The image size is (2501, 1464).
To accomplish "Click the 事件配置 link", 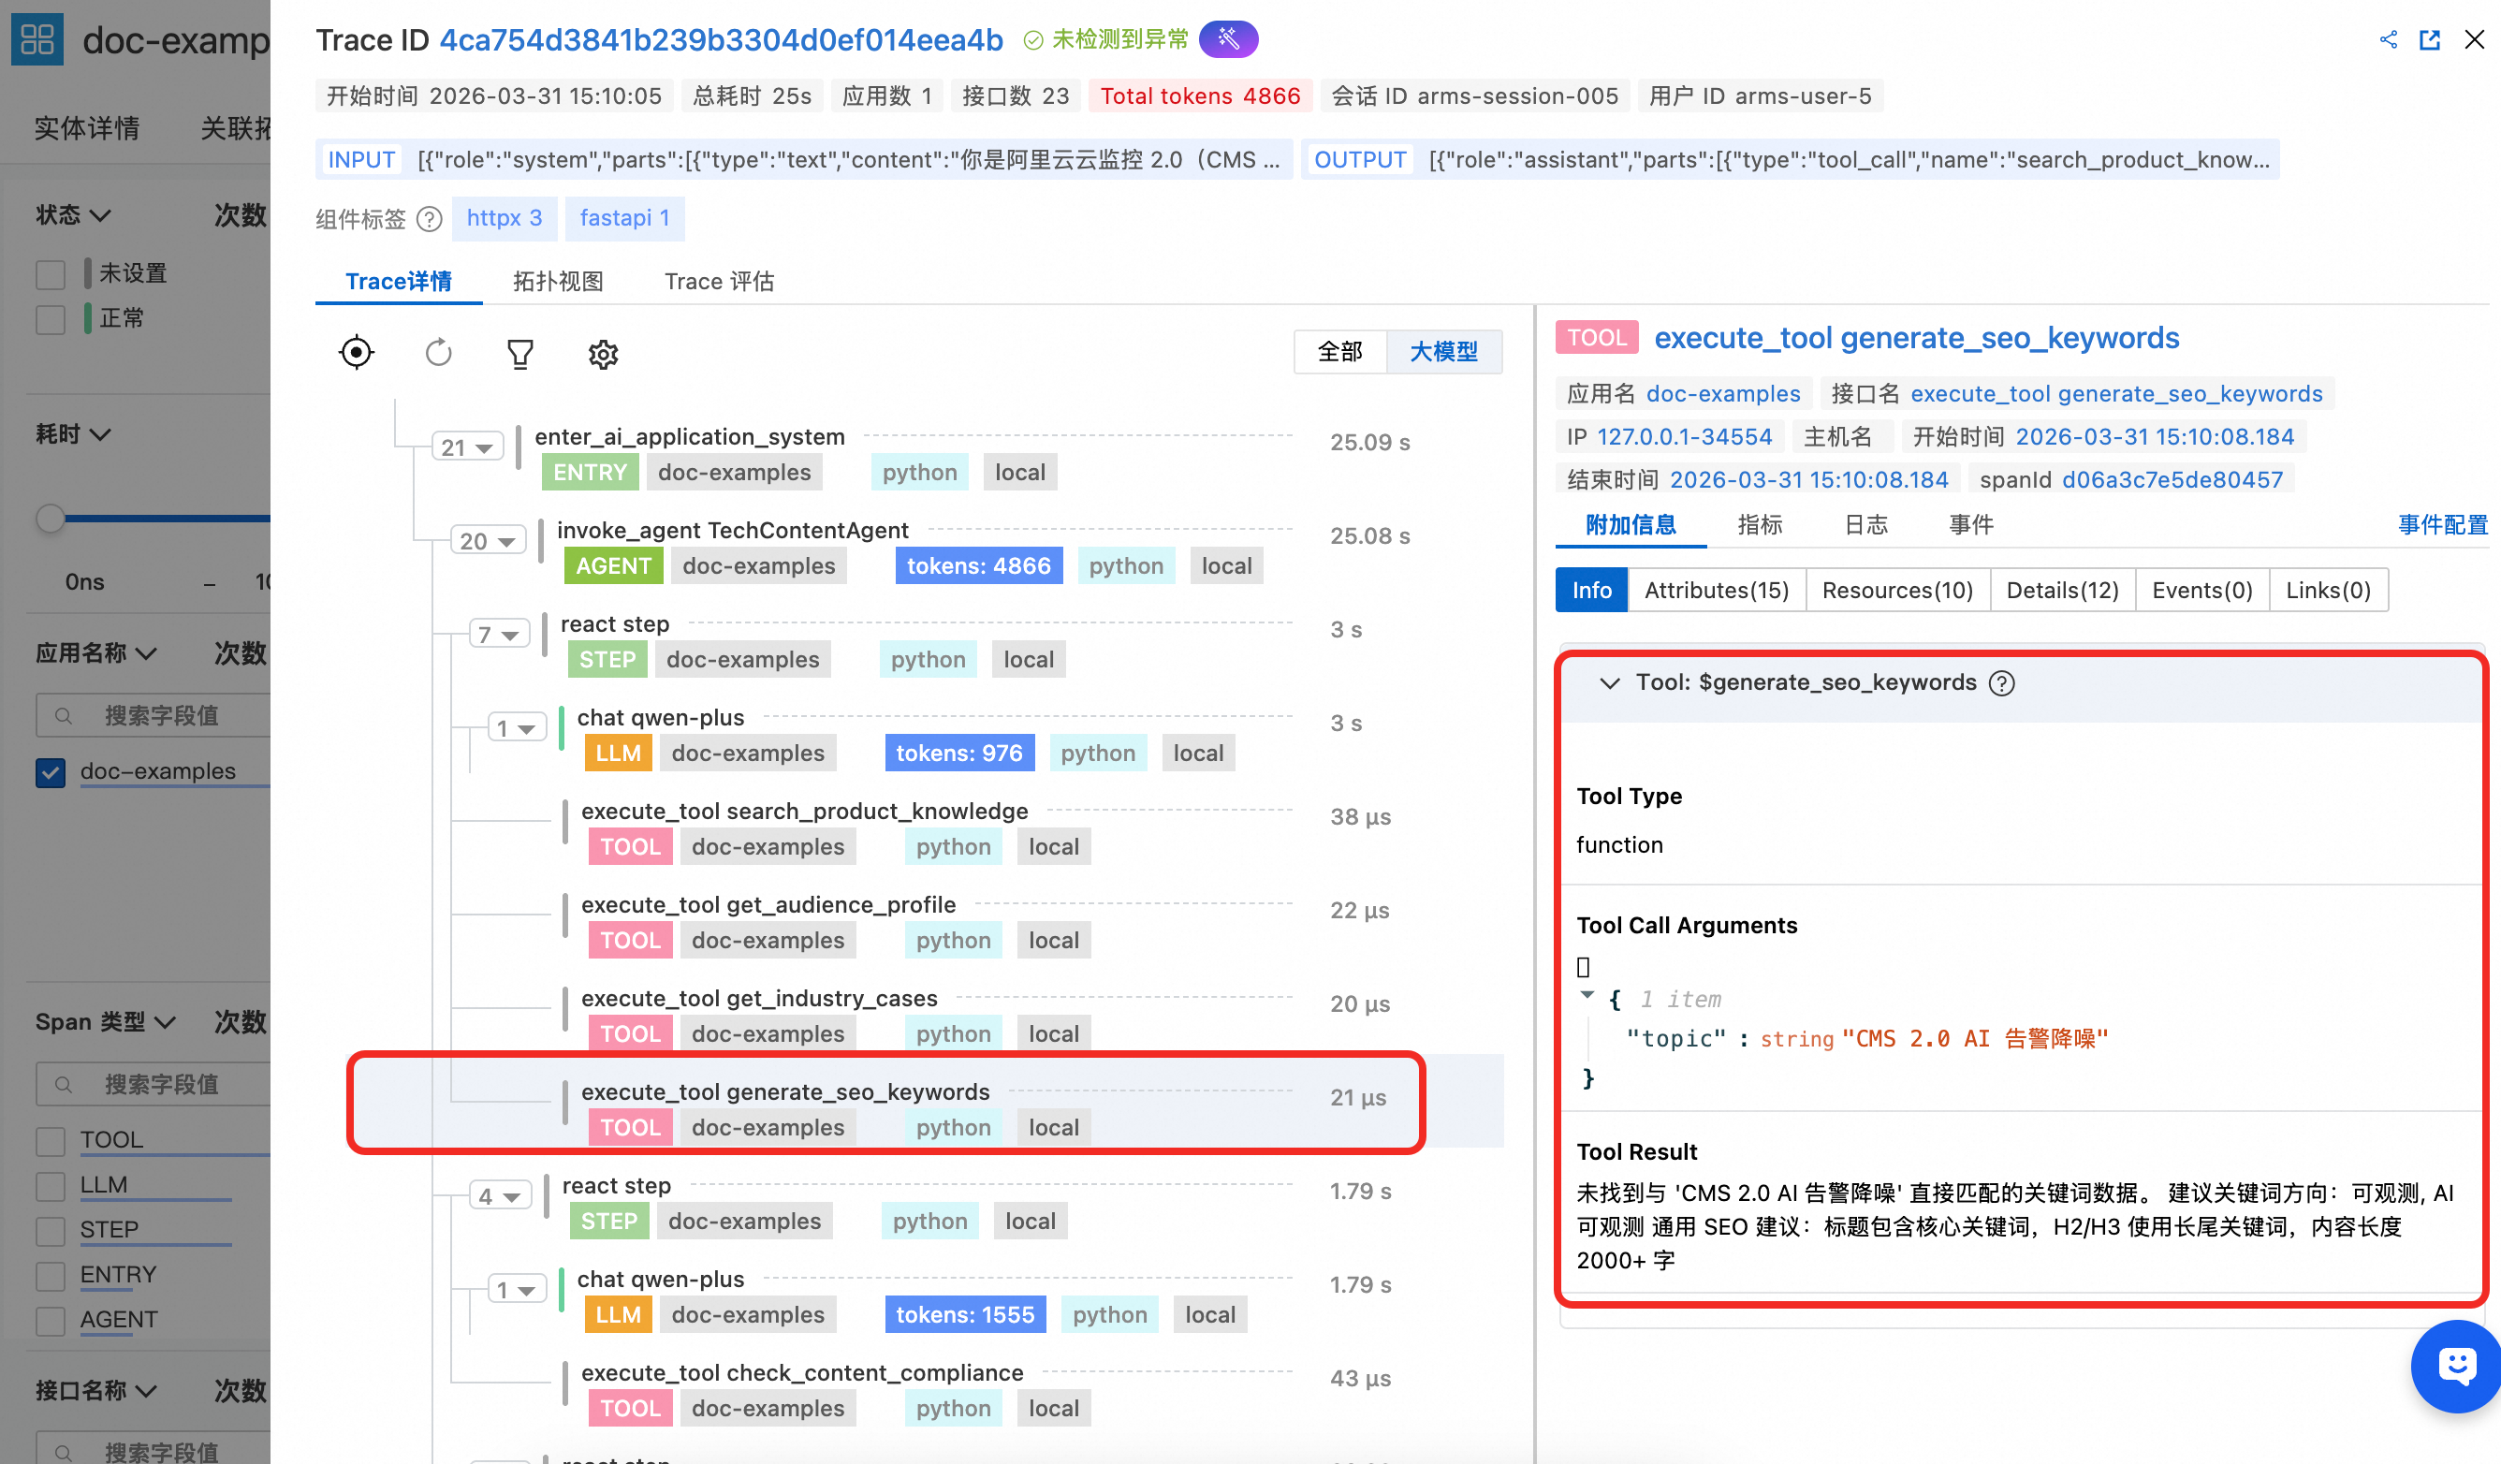I will [2442, 525].
